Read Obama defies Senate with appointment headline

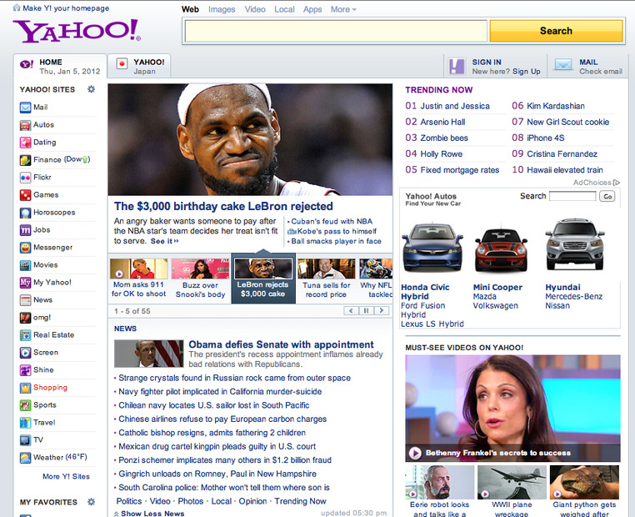(x=281, y=344)
